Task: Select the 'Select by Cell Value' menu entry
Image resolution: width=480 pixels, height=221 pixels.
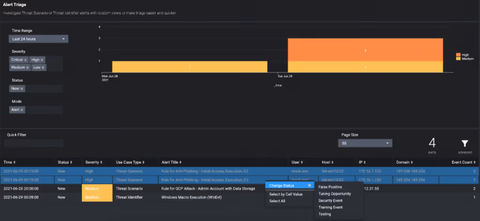Action: (285, 194)
